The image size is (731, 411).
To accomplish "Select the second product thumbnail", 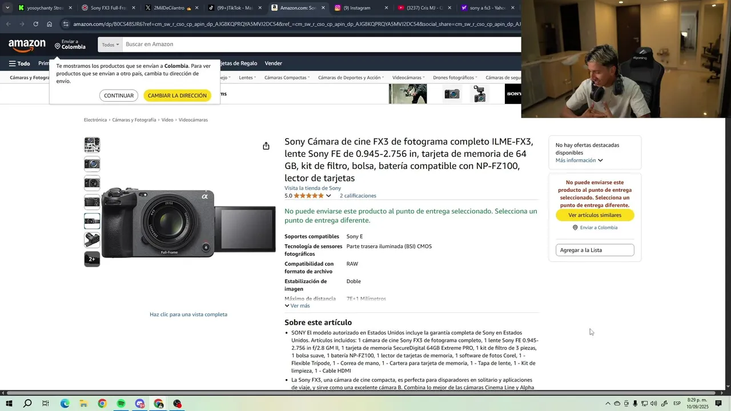I will (92, 164).
